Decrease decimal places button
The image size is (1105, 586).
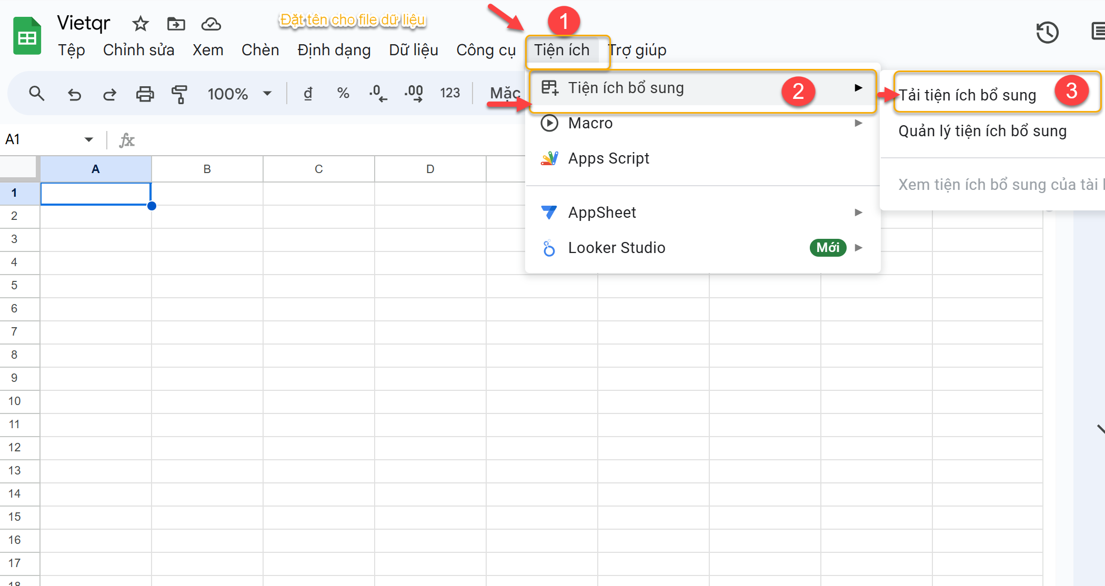click(378, 94)
